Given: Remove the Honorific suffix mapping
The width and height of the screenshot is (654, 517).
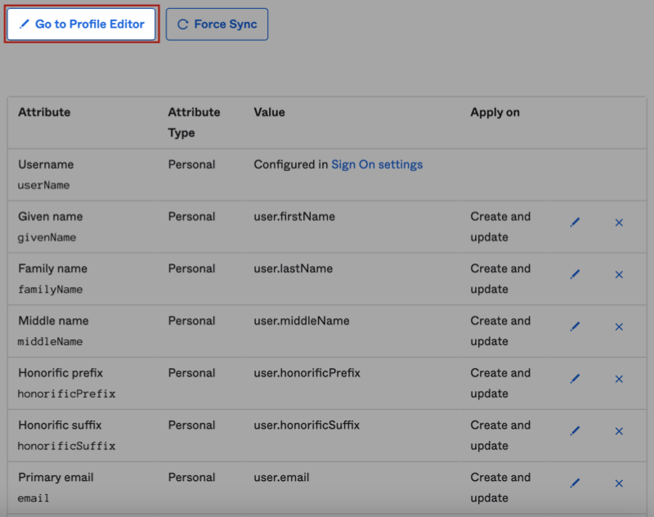Looking at the screenshot, I should click(619, 431).
